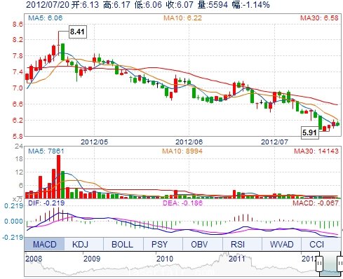Click the tallest red volume bar
The image size is (343, 279).
(x=58, y=177)
